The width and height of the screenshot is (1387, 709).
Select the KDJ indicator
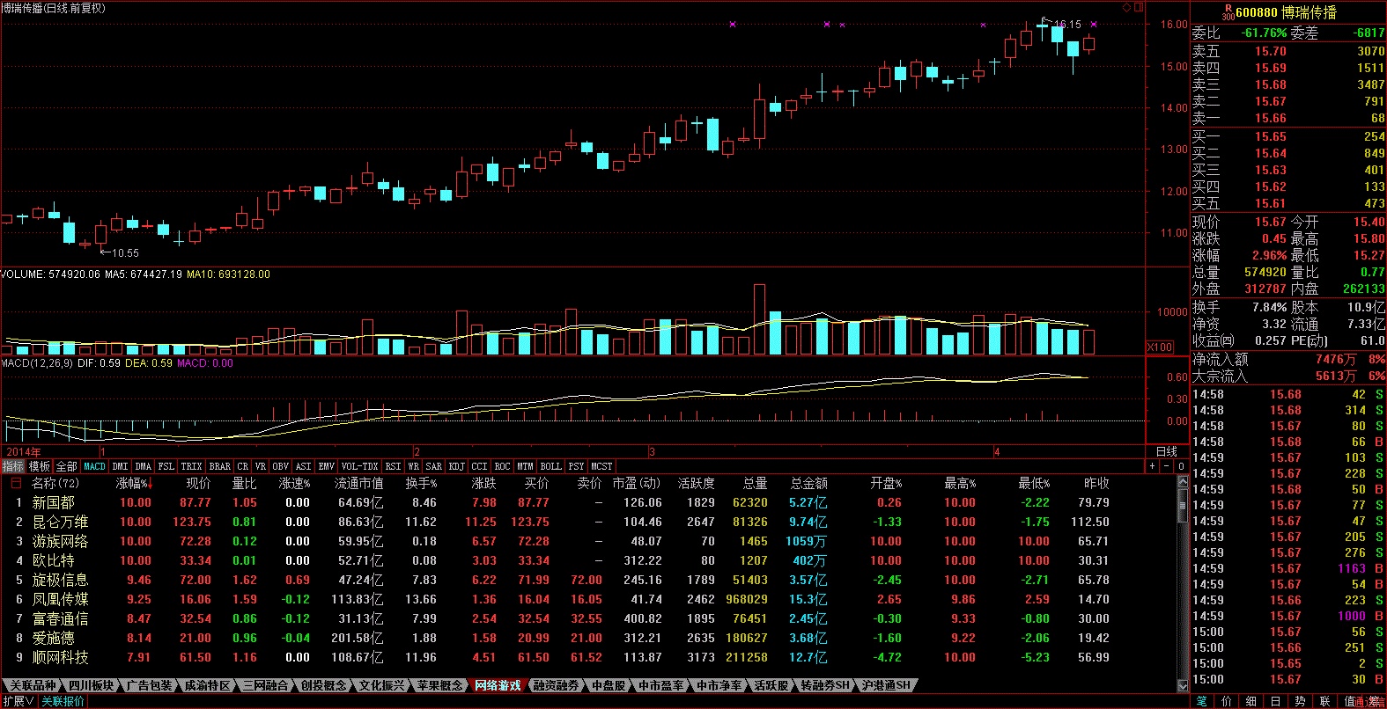(x=456, y=466)
